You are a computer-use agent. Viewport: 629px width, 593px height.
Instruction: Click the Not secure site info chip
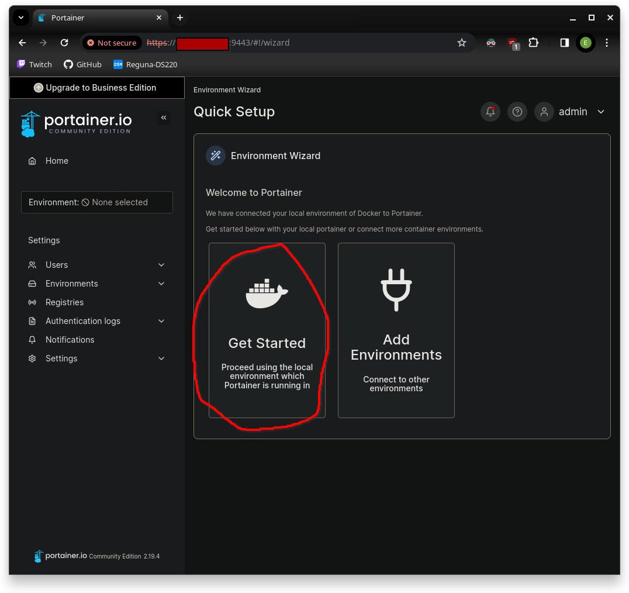coord(111,43)
